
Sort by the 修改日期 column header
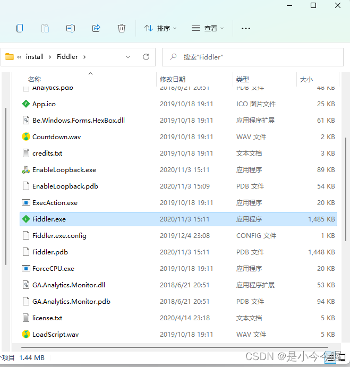point(173,79)
